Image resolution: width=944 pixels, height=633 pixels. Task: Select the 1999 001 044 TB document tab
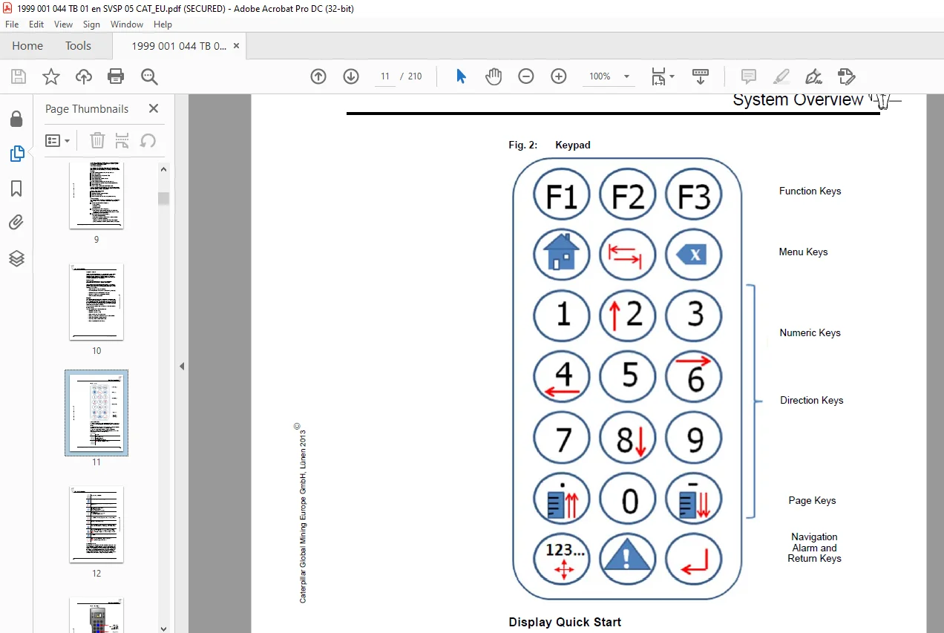pos(179,46)
